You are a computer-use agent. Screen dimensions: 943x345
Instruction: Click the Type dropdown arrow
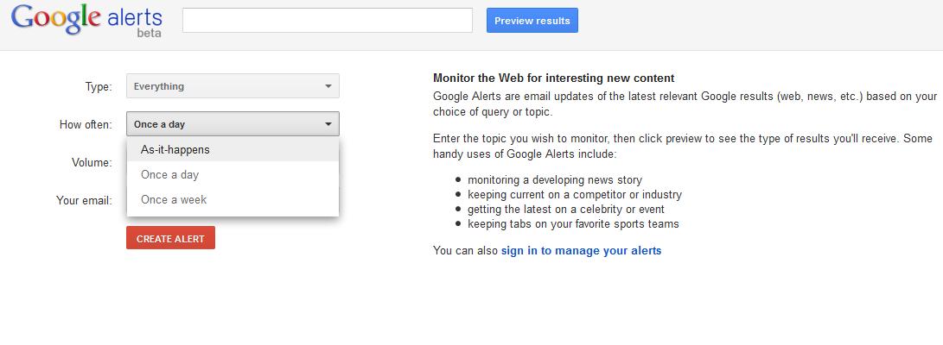click(328, 86)
